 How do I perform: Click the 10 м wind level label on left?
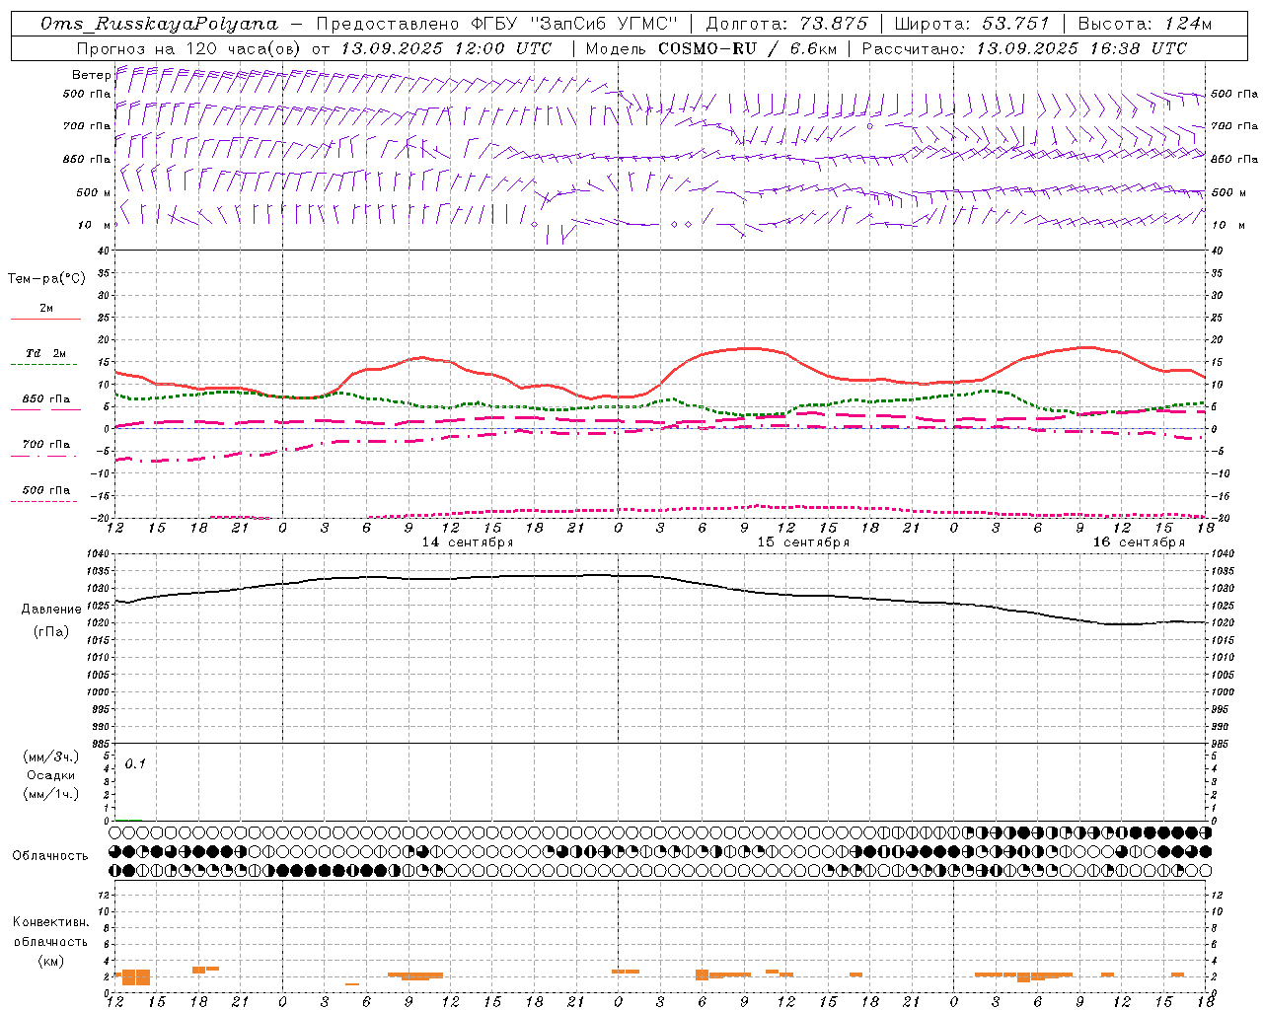95,225
